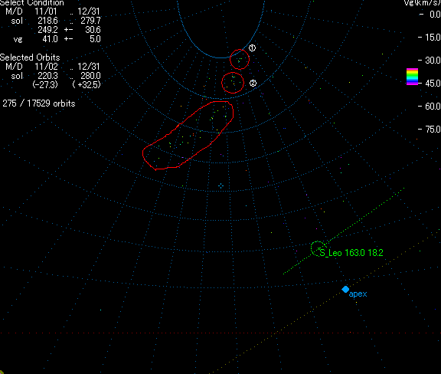
Task: Click the circled number 2 label
Action: (253, 83)
